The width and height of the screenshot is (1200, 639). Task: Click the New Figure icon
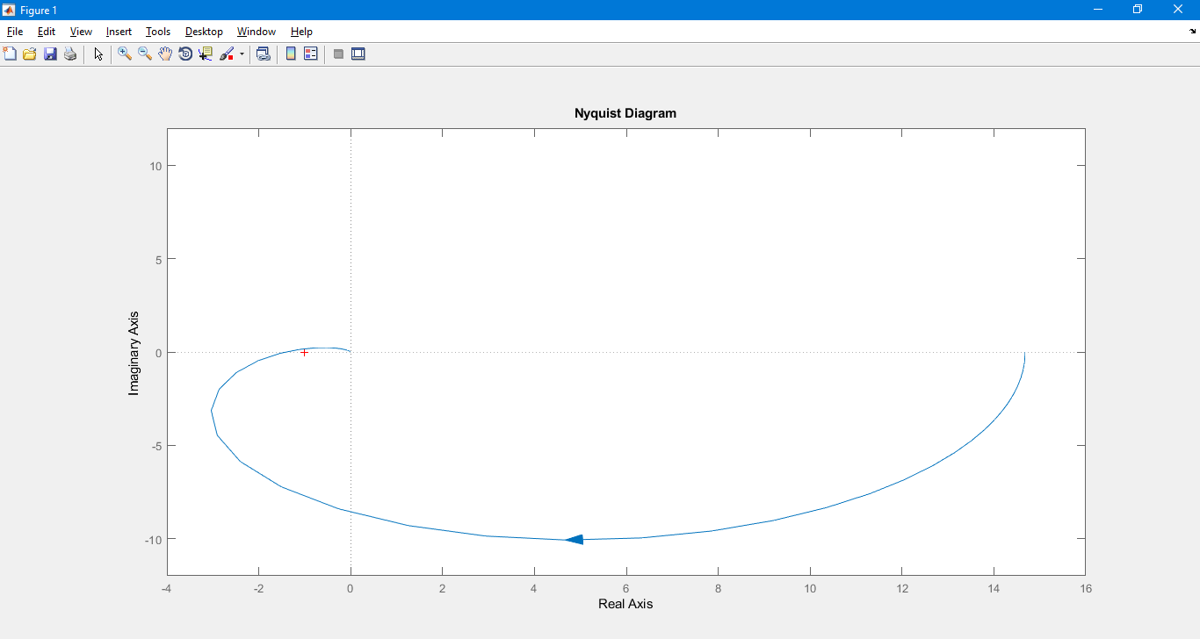click(10, 54)
